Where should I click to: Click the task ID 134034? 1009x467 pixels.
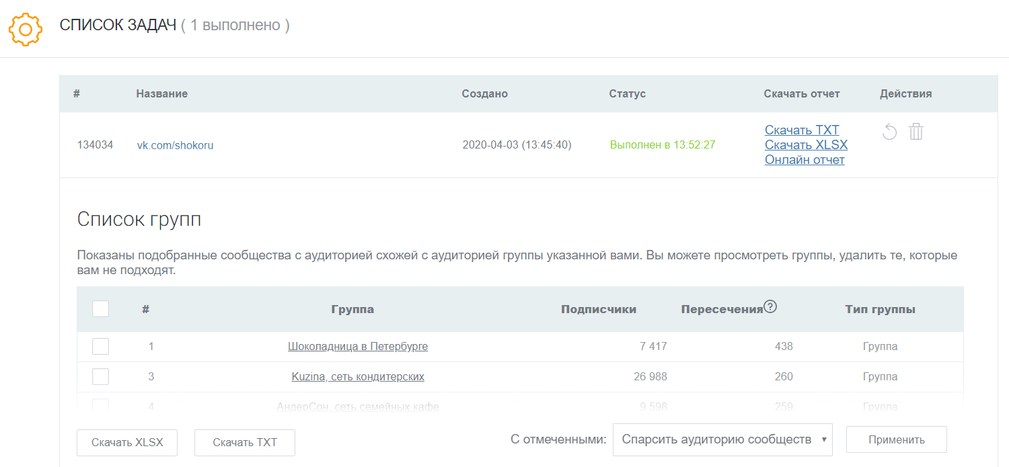coord(96,144)
